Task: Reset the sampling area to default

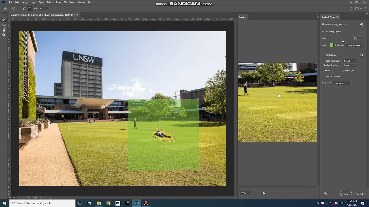Action: click(x=362, y=24)
